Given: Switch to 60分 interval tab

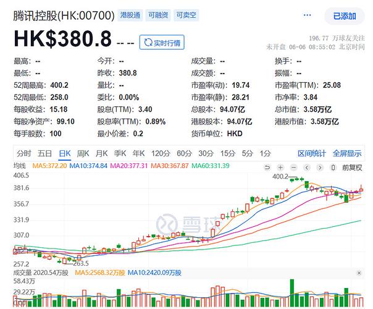Looking at the screenshot, I should pyautogui.click(x=184, y=153).
